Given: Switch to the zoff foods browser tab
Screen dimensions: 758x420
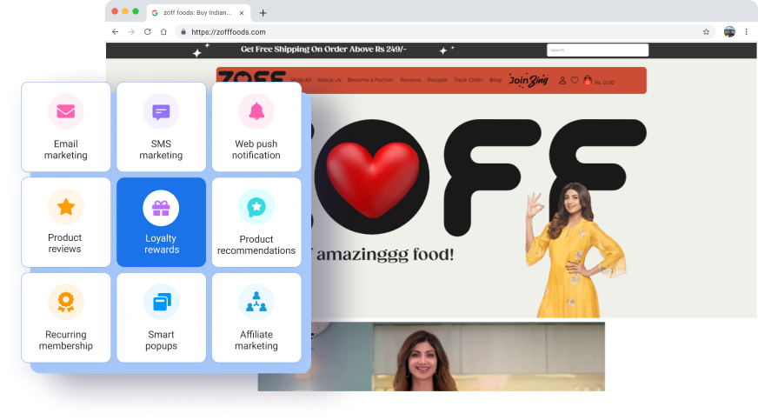Looking at the screenshot, I should 198,13.
